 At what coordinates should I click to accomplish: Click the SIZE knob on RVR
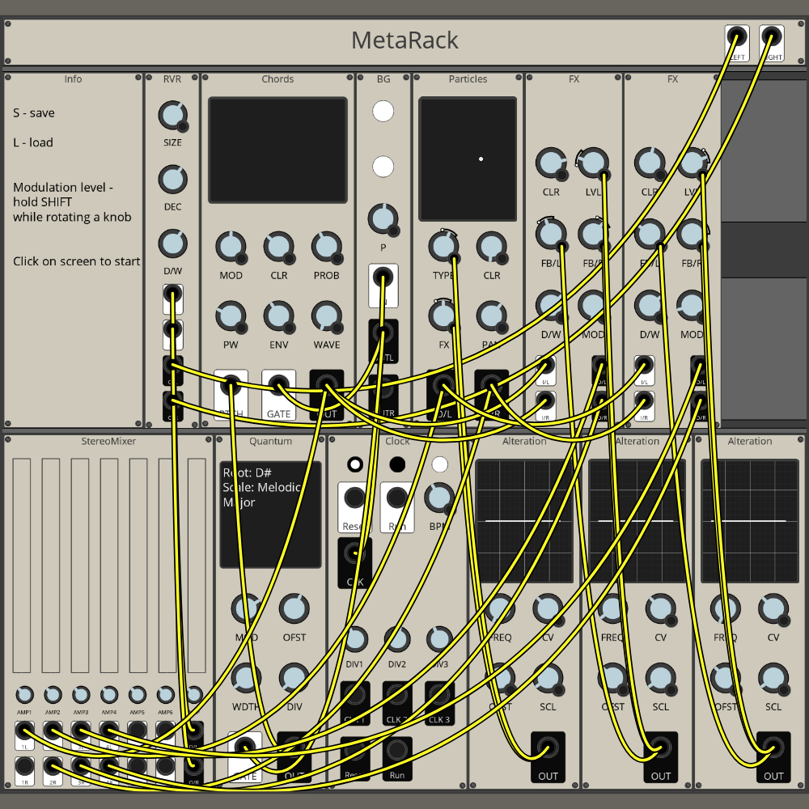click(172, 116)
